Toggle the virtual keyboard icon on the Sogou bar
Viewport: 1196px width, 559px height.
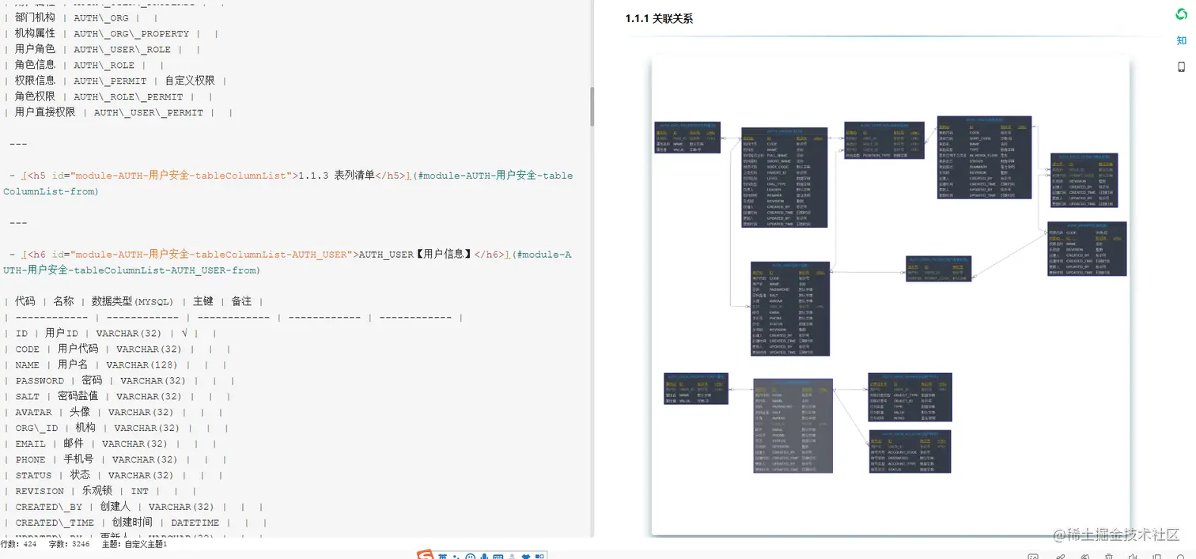click(x=500, y=556)
